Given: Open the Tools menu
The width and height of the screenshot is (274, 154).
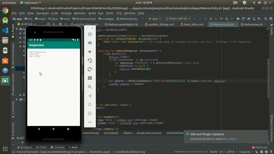Looking at the screenshot, I should [110, 13].
